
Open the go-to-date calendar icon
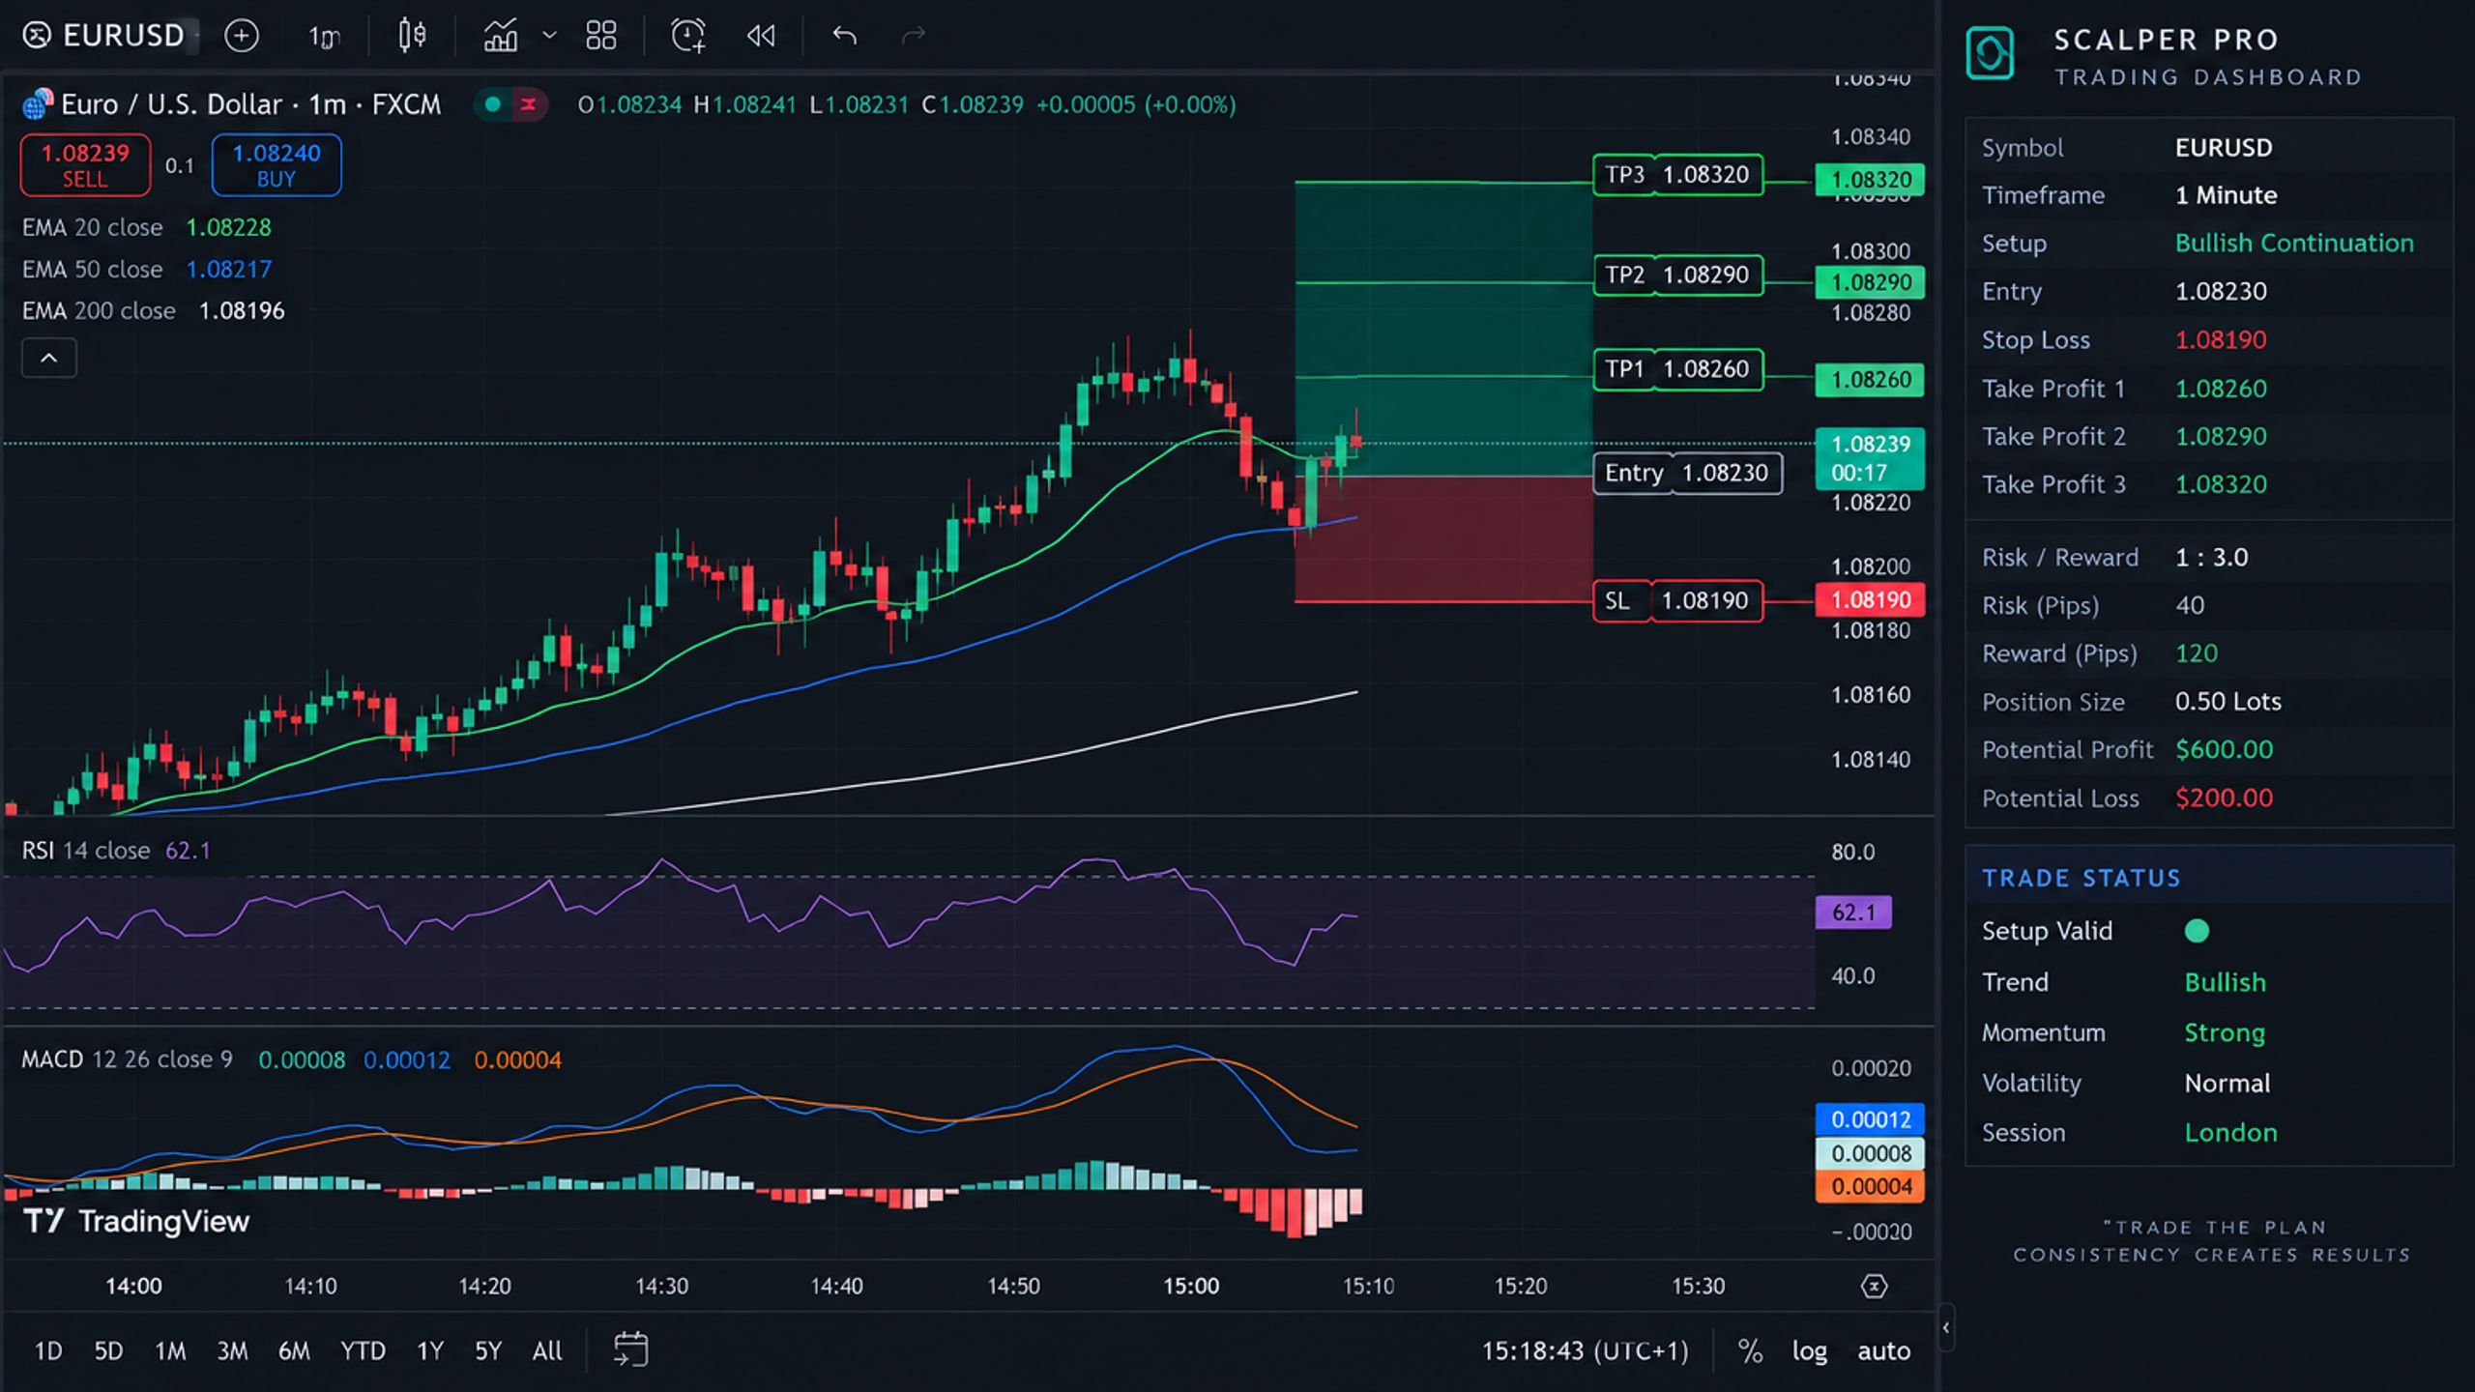click(630, 1349)
